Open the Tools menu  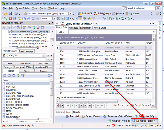tap(43, 8)
